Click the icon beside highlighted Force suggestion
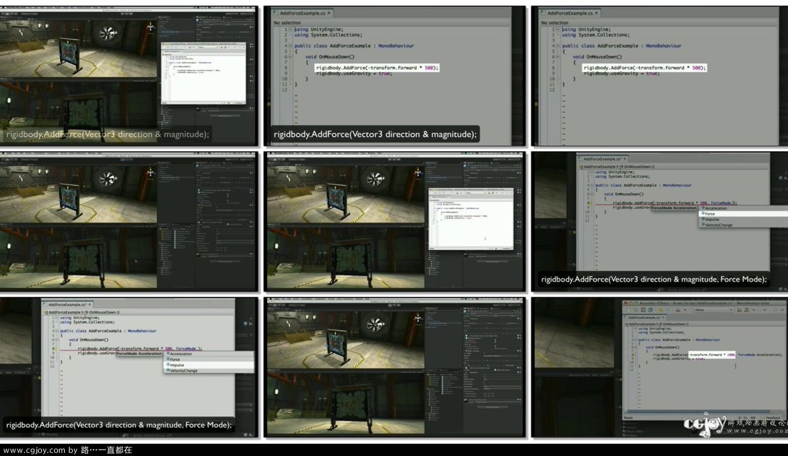The image size is (788, 456). point(702,214)
